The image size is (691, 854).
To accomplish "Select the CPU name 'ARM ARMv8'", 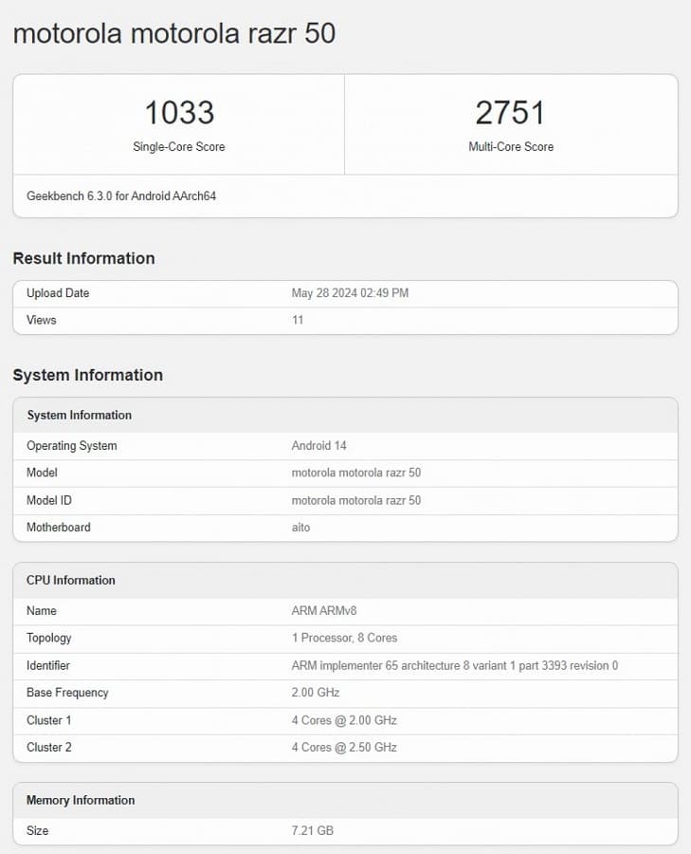I will [324, 611].
